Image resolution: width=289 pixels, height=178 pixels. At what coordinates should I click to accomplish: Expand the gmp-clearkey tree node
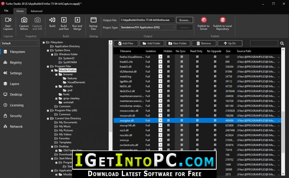[56, 98]
